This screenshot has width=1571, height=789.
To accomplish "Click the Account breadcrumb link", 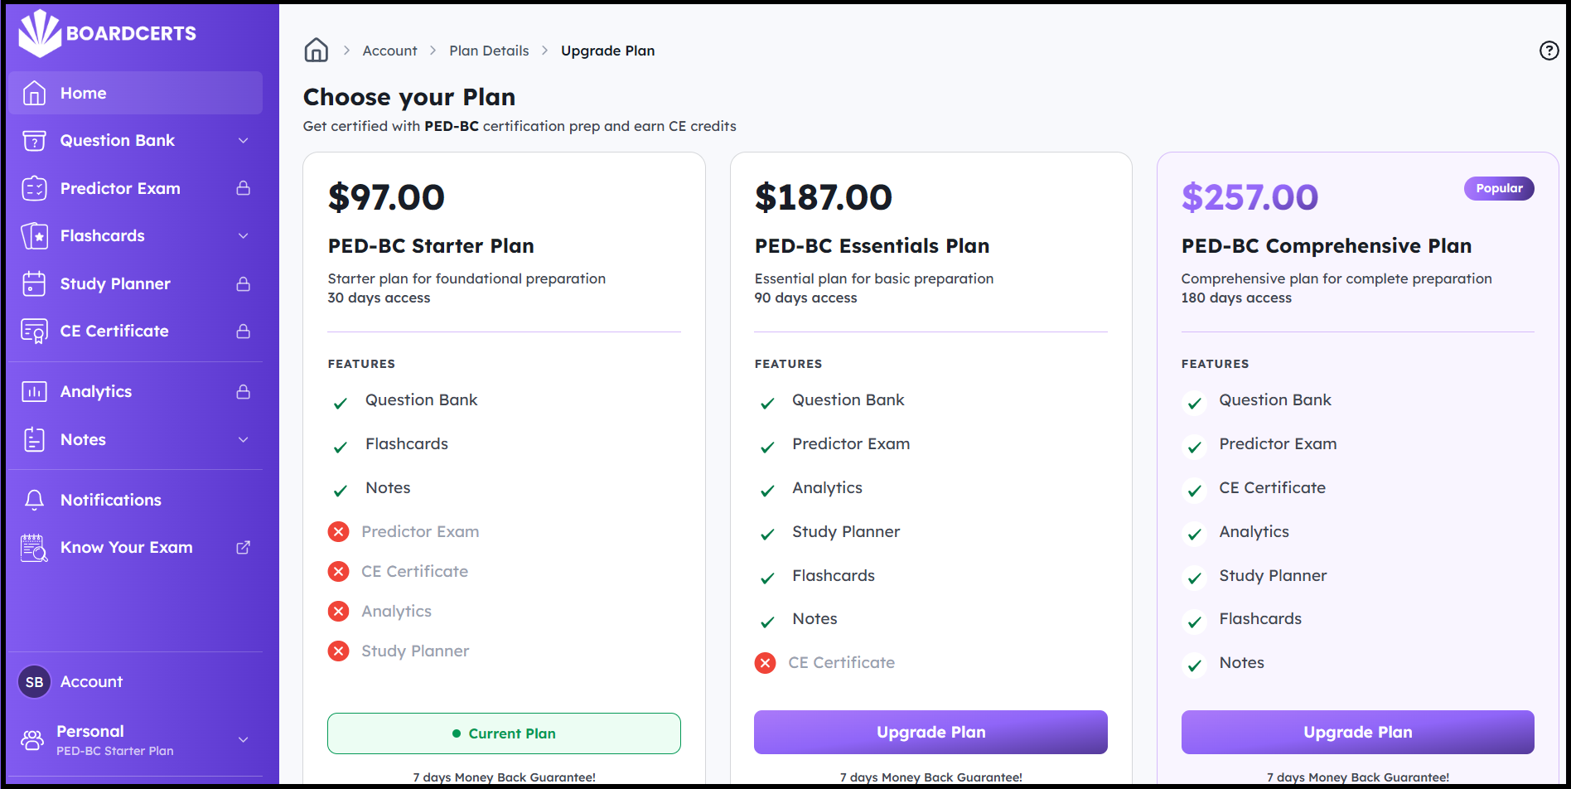I will 389,51.
